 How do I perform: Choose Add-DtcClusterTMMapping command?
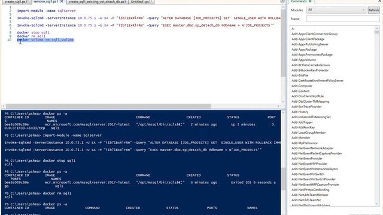click(310, 102)
